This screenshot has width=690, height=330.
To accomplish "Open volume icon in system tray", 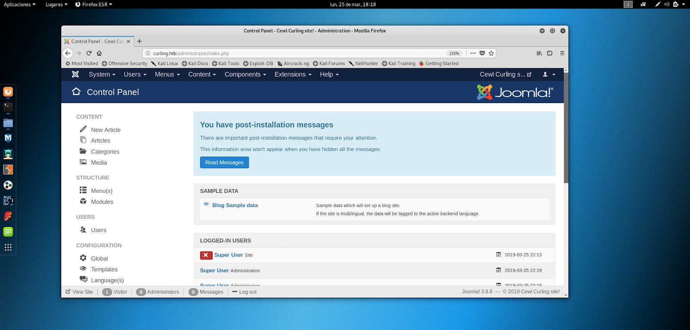I will pyautogui.click(x=667, y=4).
